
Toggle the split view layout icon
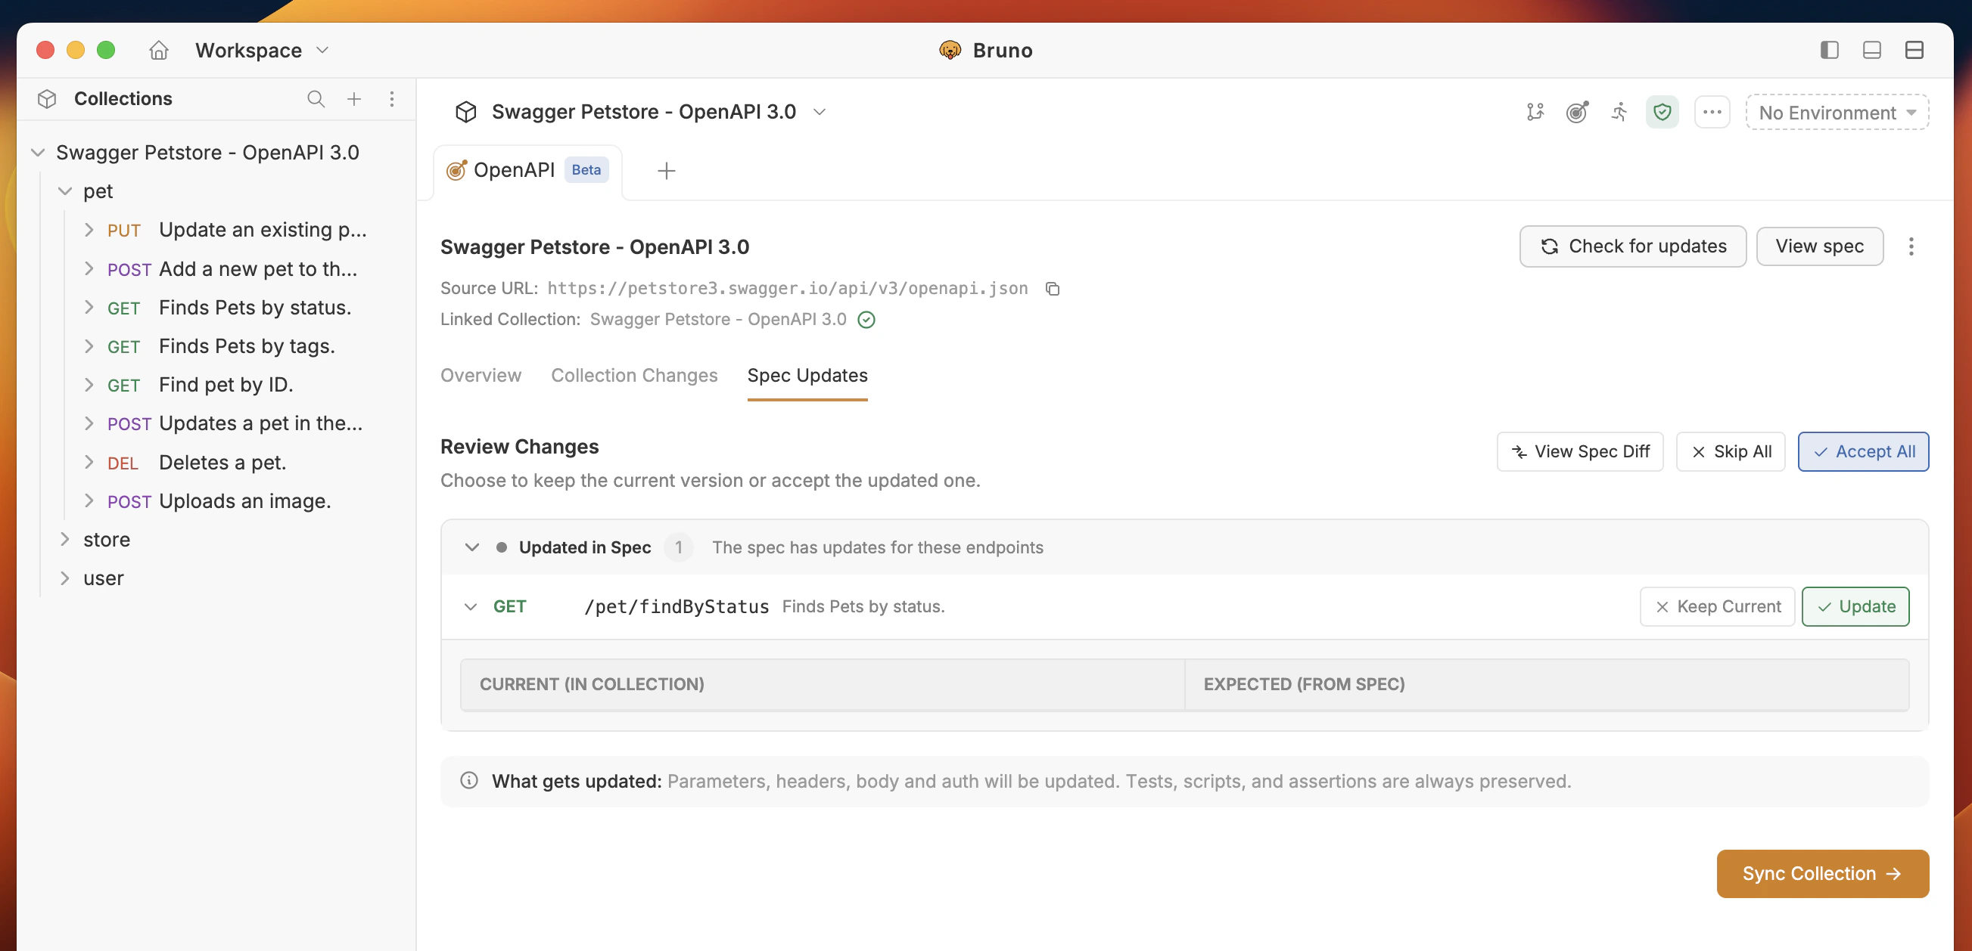click(1914, 51)
